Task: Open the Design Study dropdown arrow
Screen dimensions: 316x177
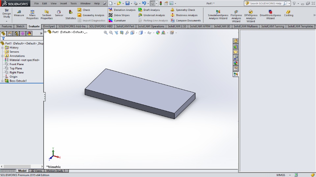Action: tap(7, 21)
